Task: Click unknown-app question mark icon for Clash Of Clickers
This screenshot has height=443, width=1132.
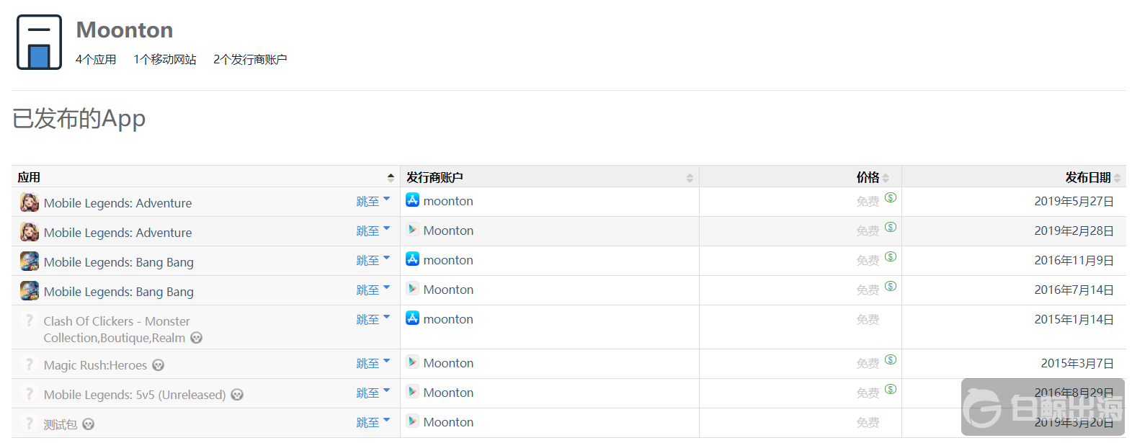Action: coord(30,321)
